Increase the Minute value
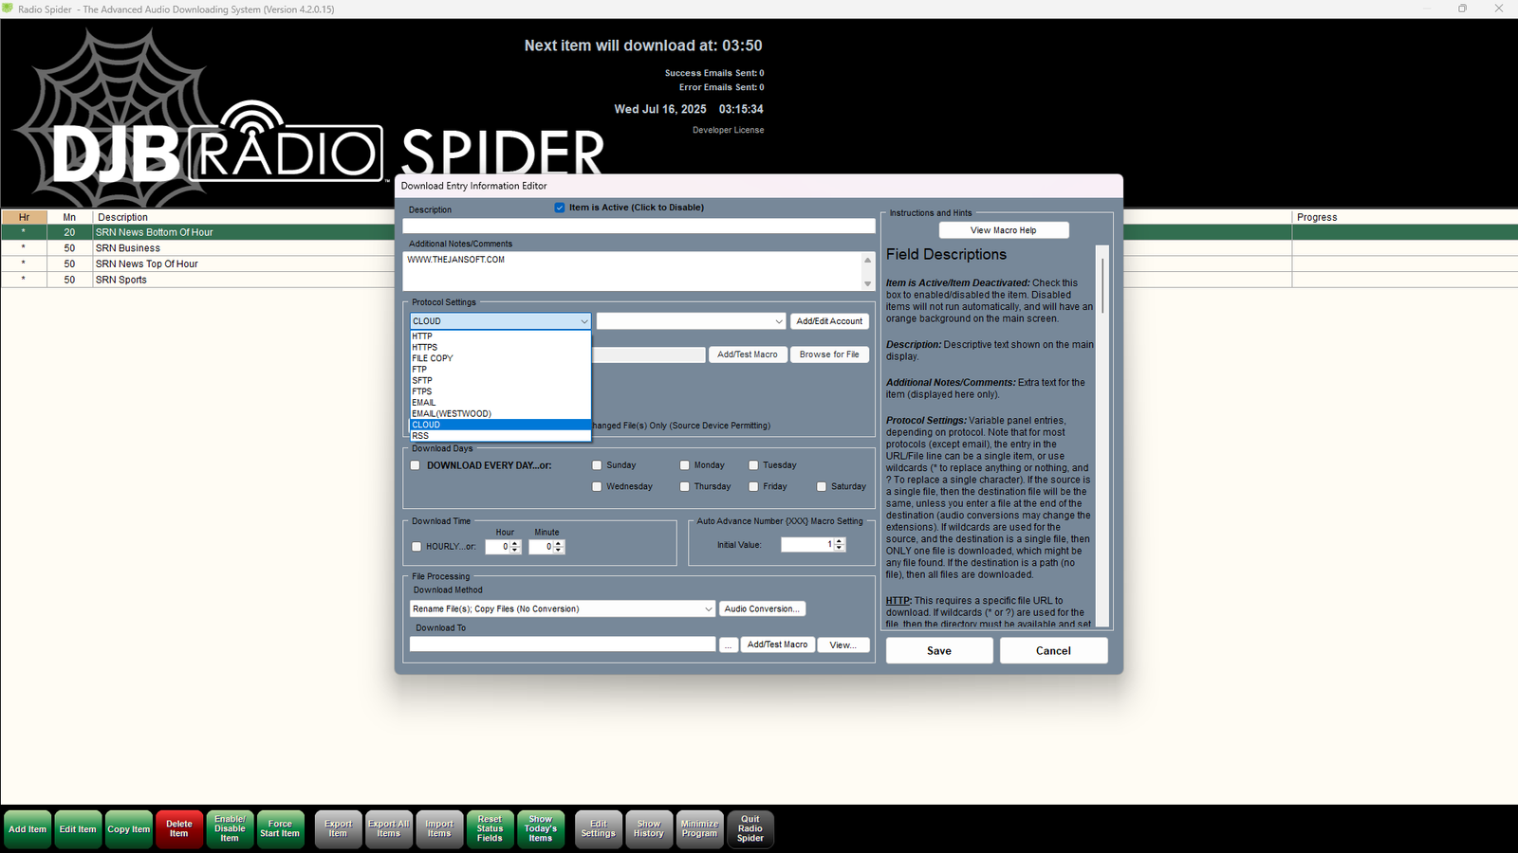Image resolution: width=1518 pixels, height=853 pixels. (x=559, y=543)
